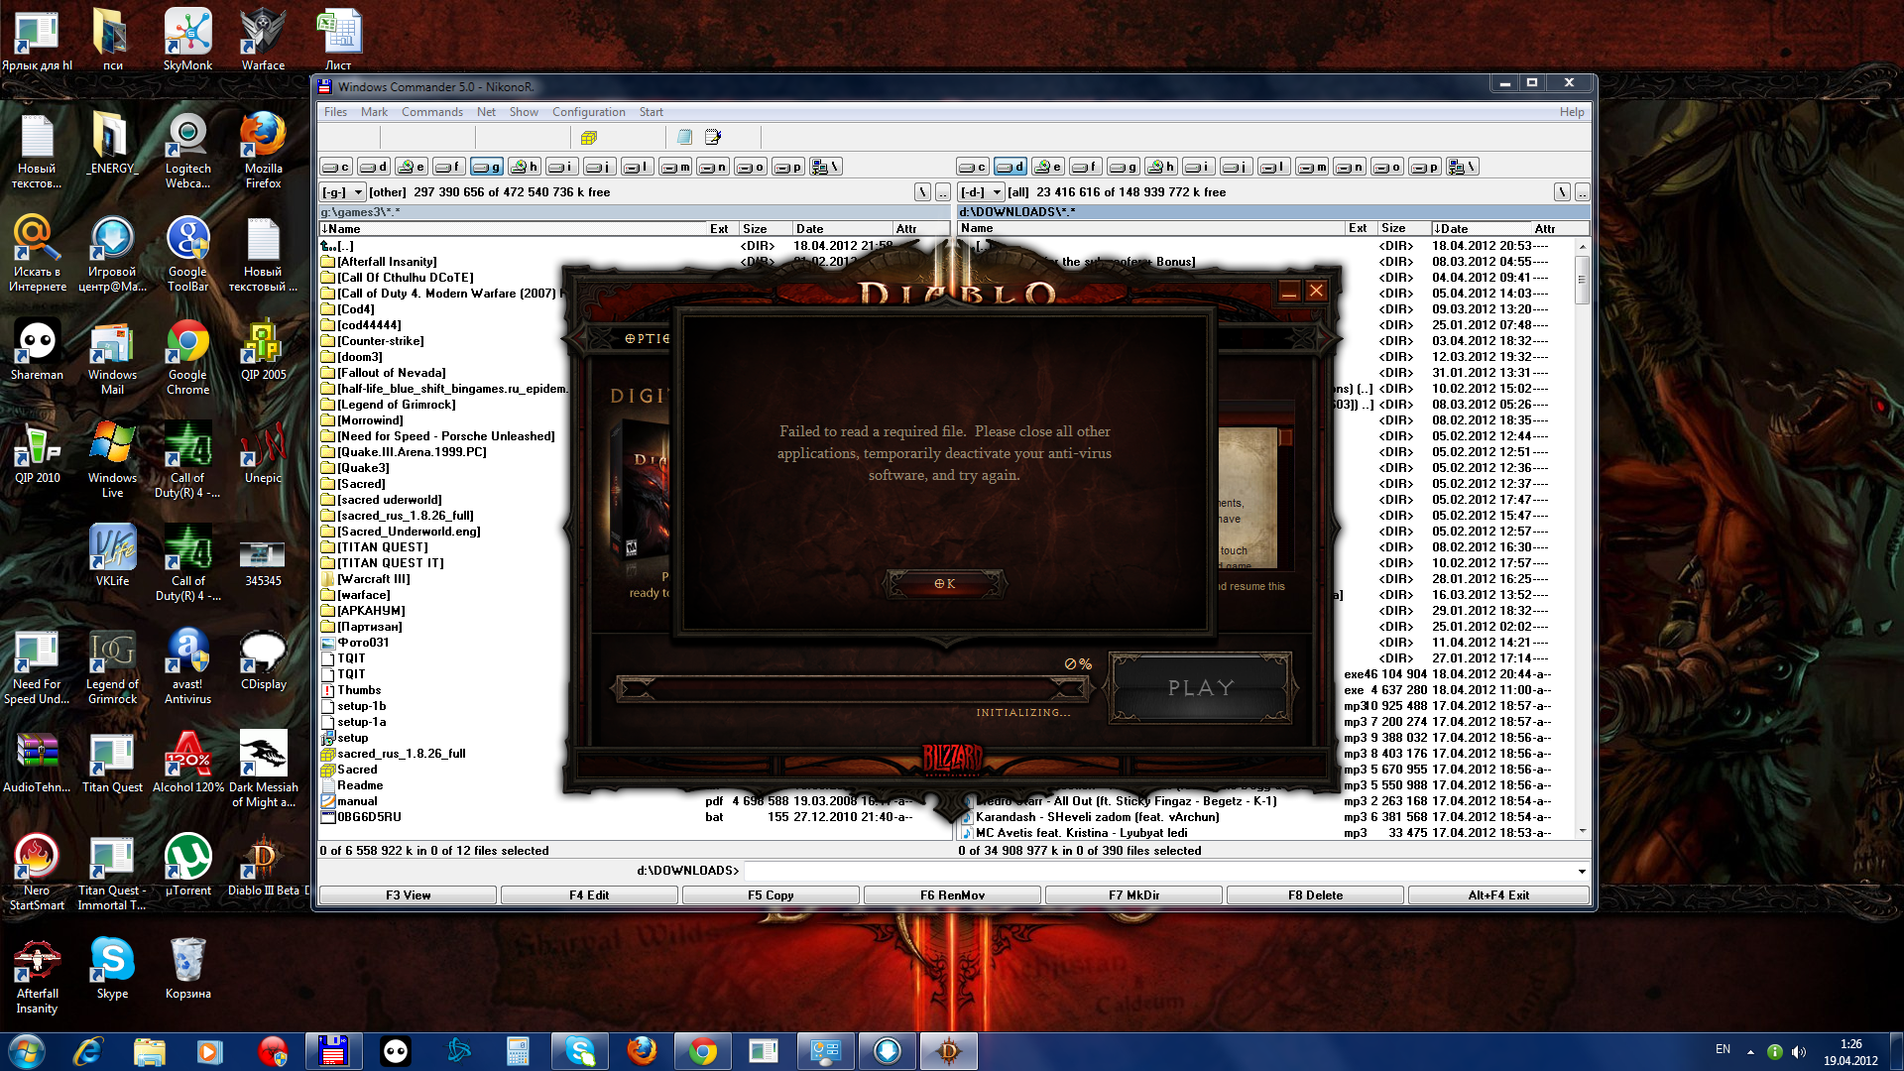1904x1071 pixels.
Task: Open Mozilla Firefox desktop shortcut
Action: coord(263,150)
